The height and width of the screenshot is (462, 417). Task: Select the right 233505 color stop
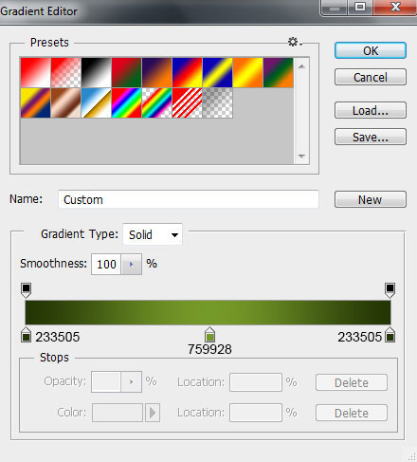[x=390, y=335]
